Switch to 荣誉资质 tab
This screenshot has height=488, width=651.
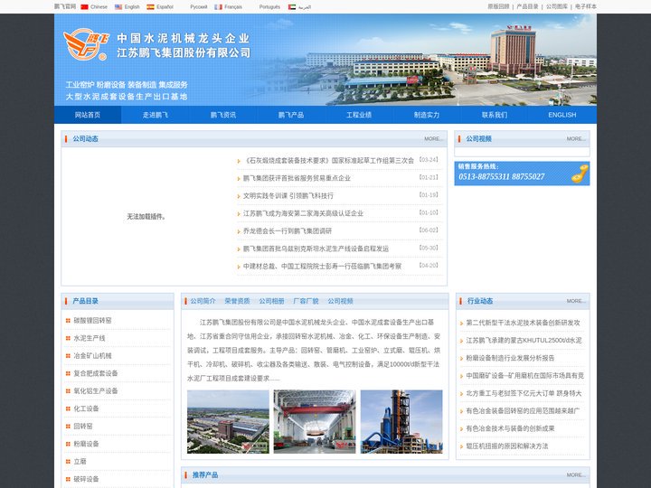238,301
